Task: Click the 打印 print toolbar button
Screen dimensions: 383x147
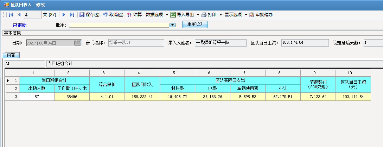Action: [209, 15]
